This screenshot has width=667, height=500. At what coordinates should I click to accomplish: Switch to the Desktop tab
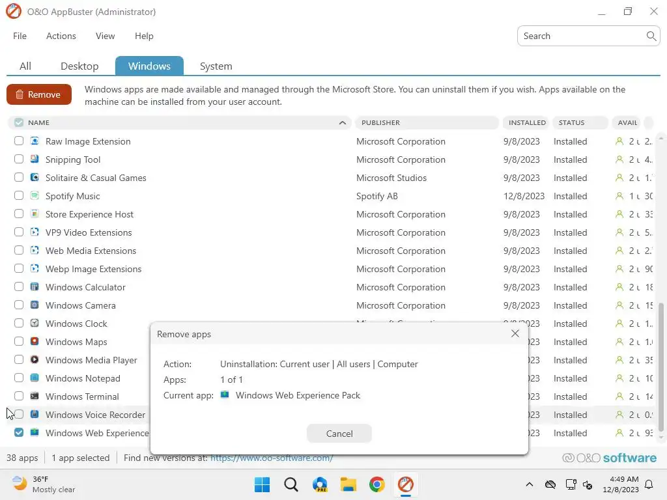[79, 66]
